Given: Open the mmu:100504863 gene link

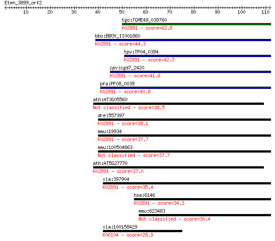Looking at the screenshot, I should tap(115, 147).
